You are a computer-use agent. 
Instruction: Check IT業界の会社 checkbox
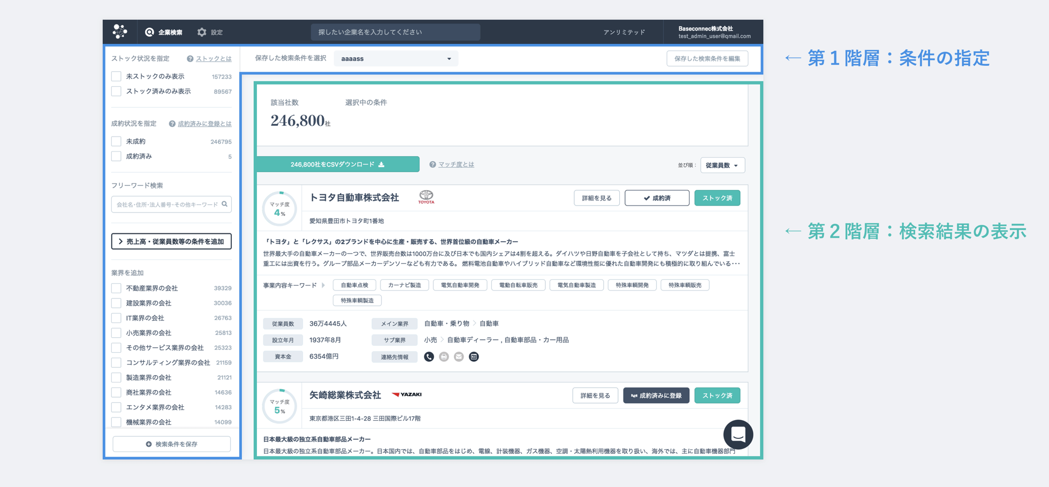tap(116, 318)
